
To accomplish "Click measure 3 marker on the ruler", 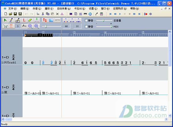I will [75, 32].
